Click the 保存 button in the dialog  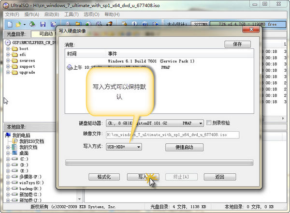point(238,44)
